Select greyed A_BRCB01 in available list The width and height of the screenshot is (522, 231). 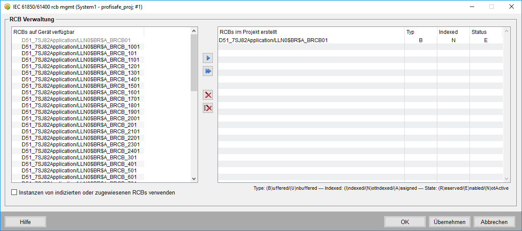[78, 40]
